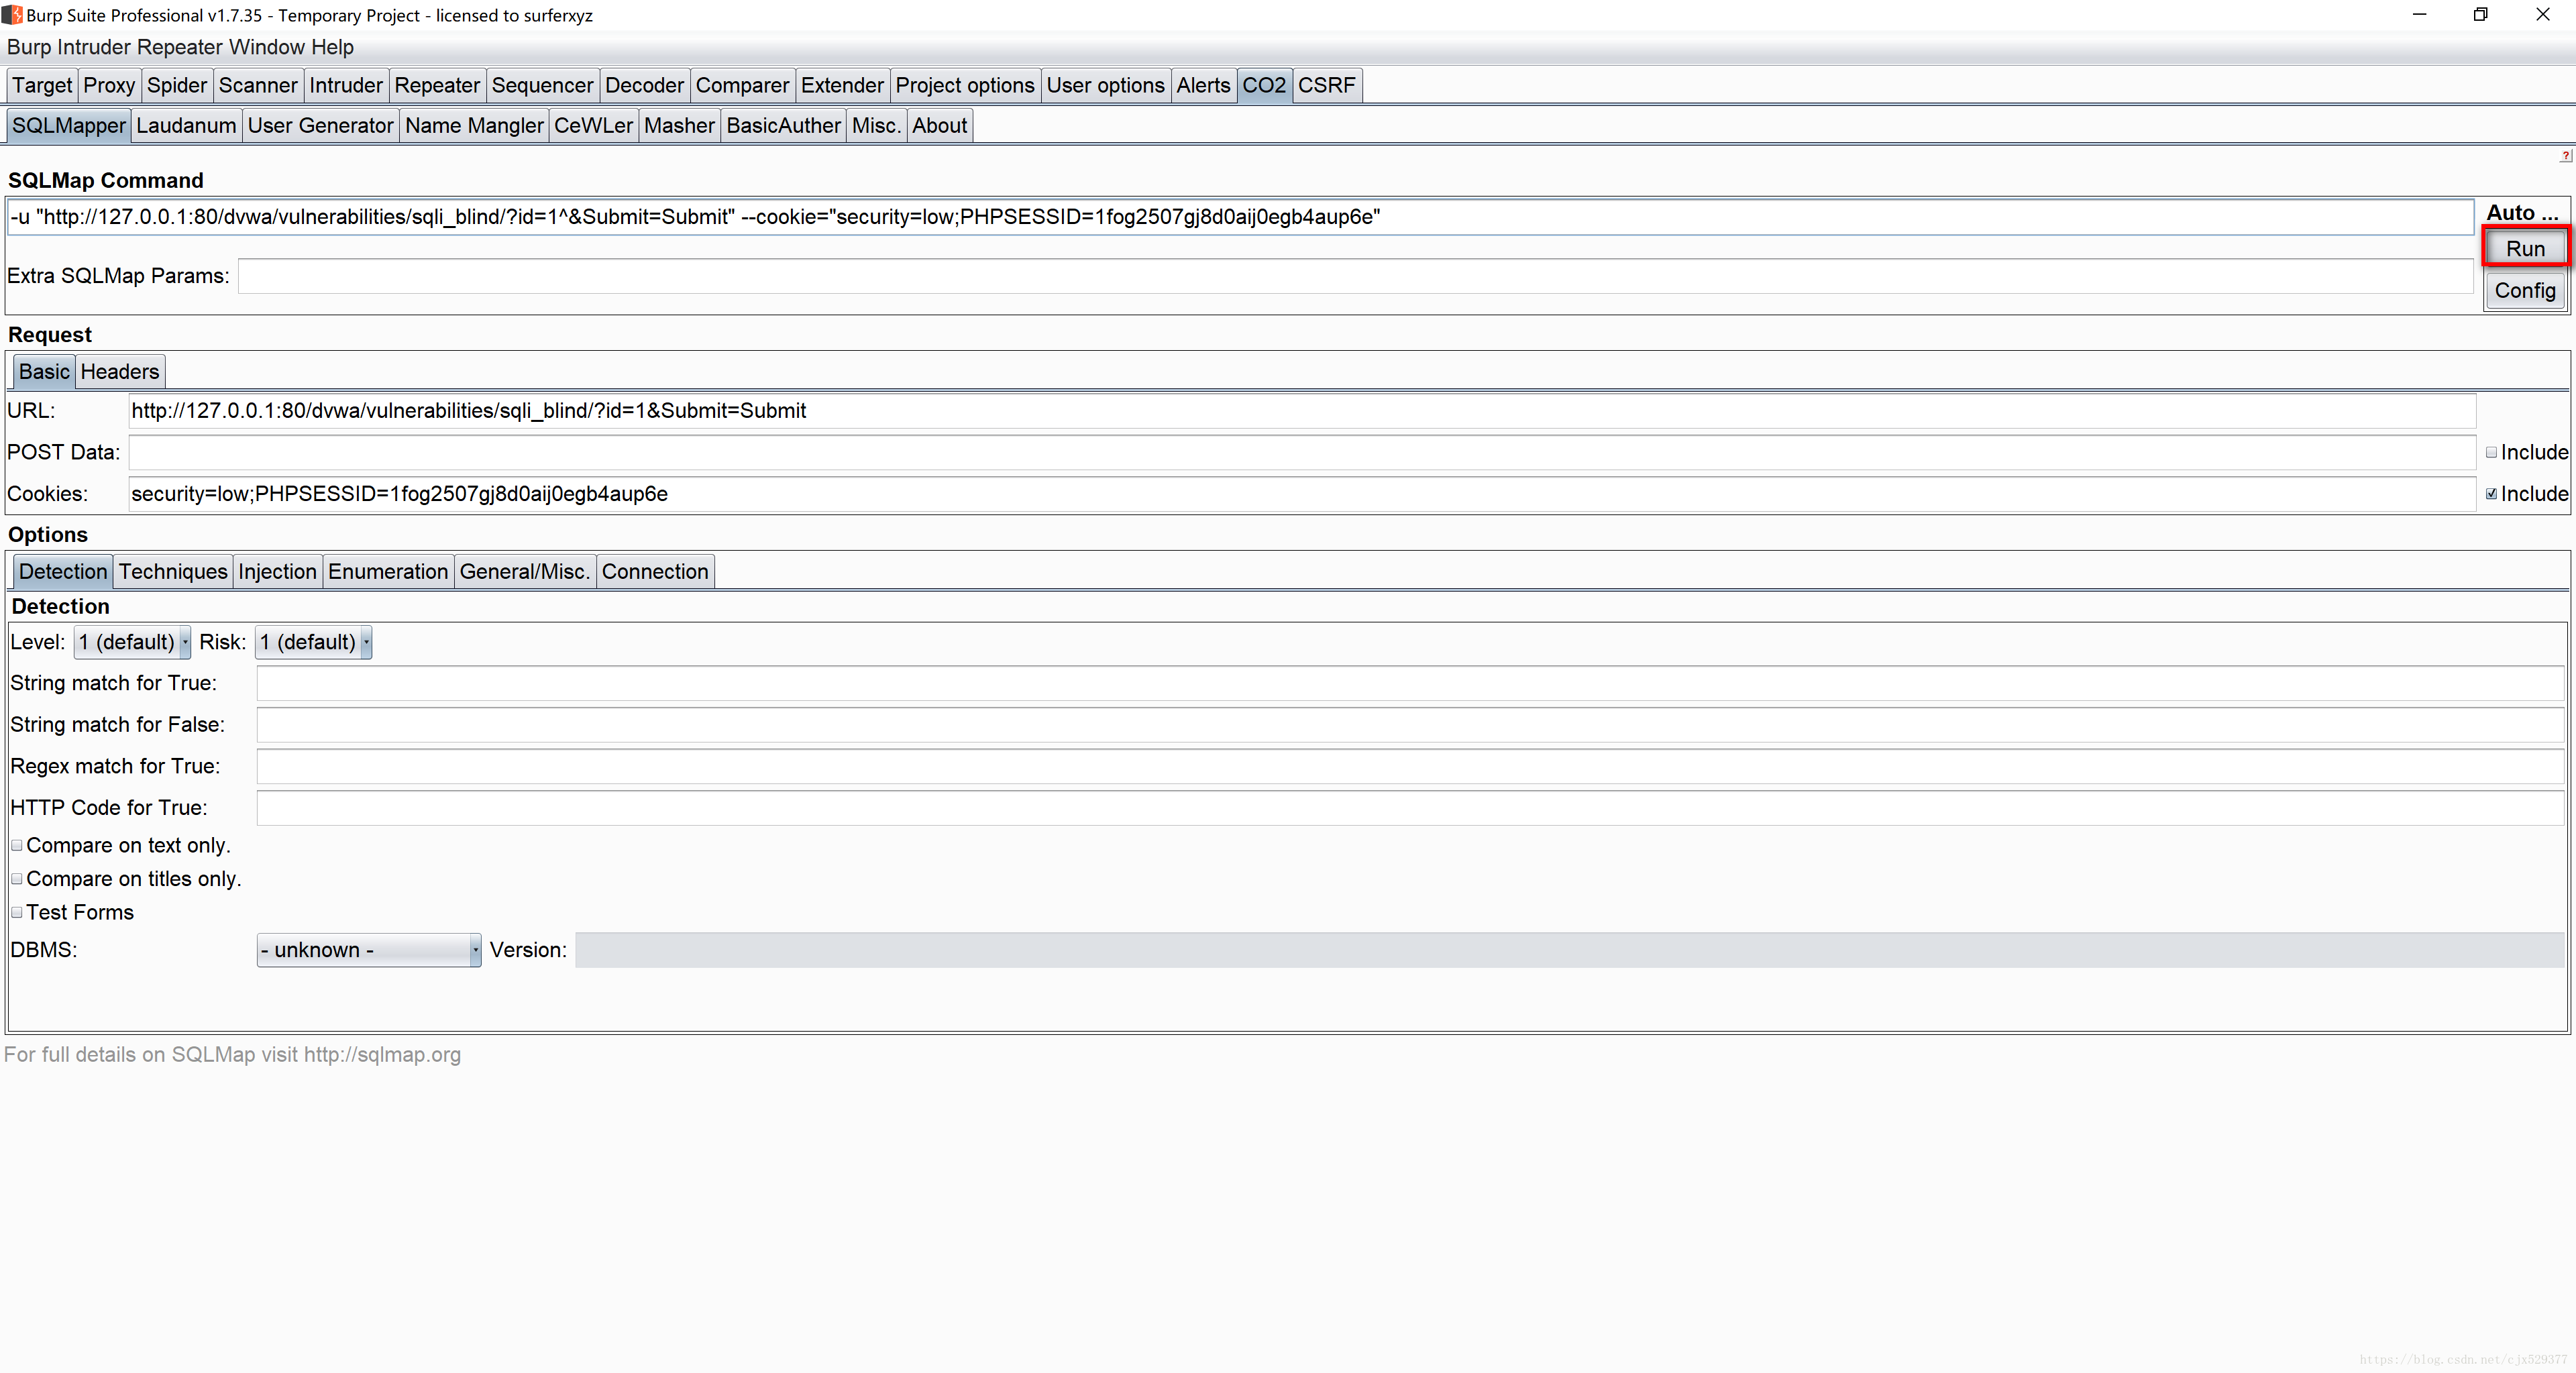
Task: Click the SQLMap Command text field
Action: [1240, 217]
